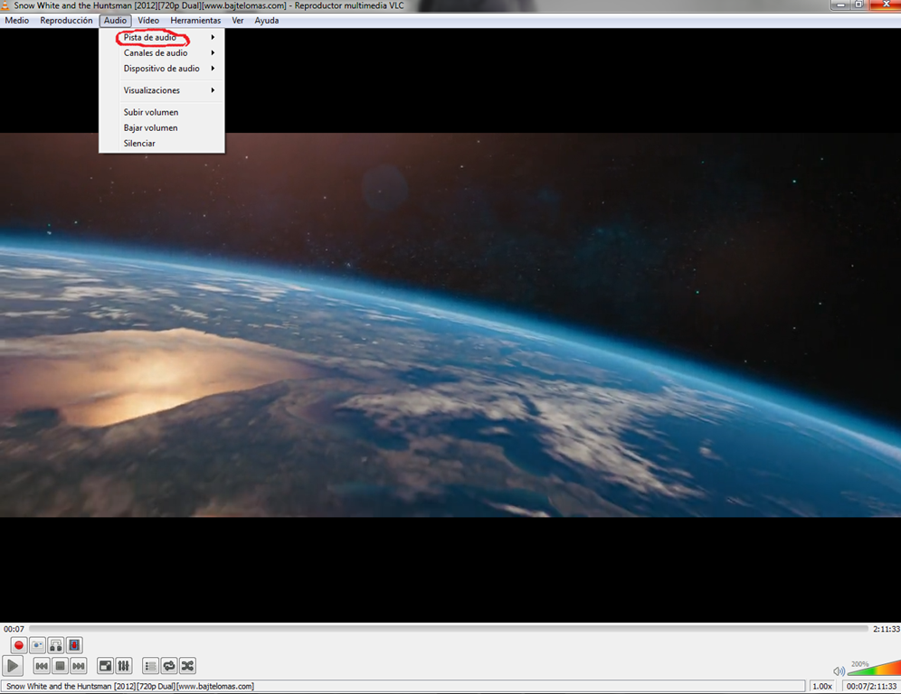The height and width of the screenshot is (694, 901).
Task: Open the Ayuda menu
Action: pos(267,21)
